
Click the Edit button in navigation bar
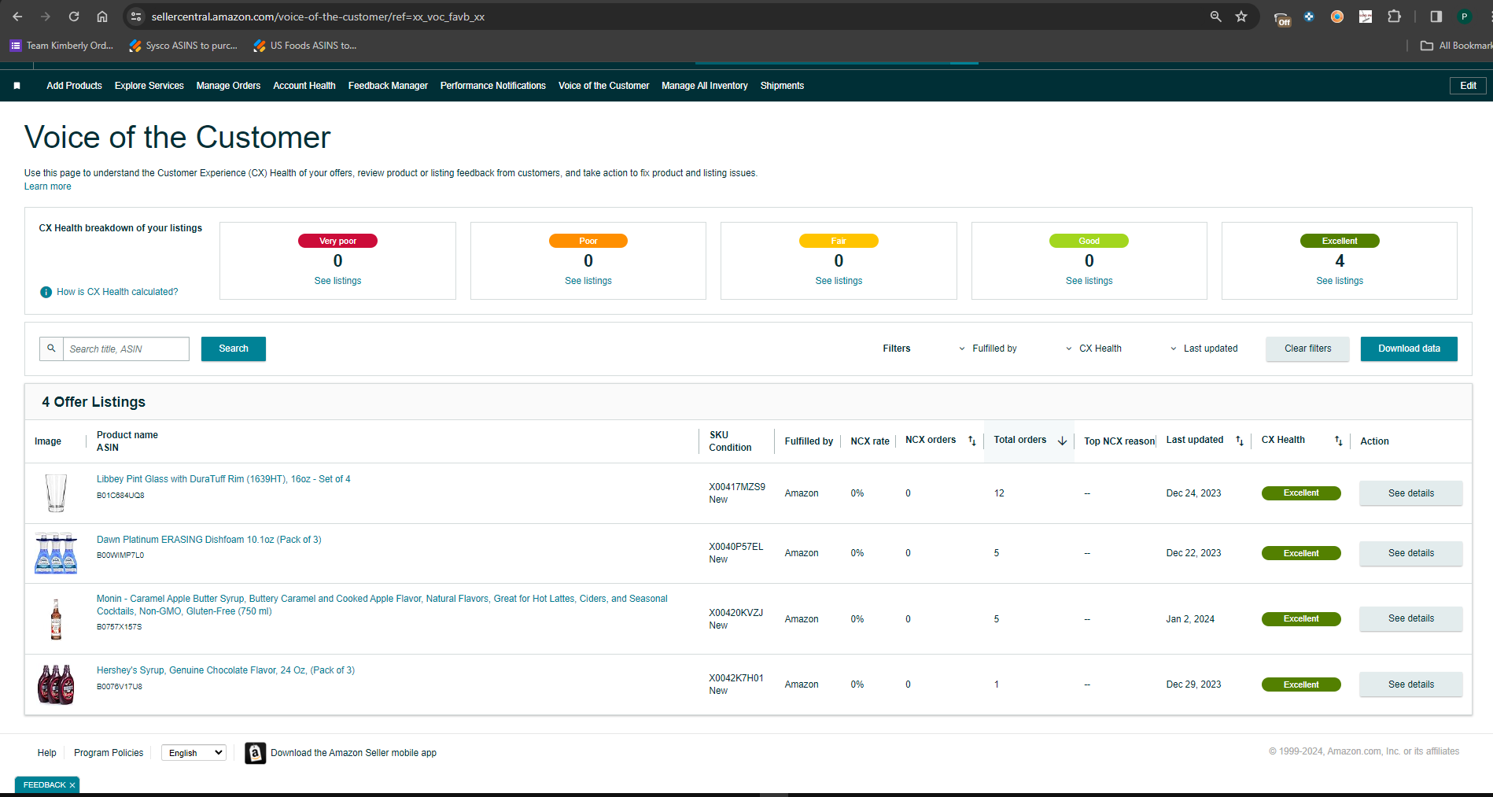[x=1468, y=86]
